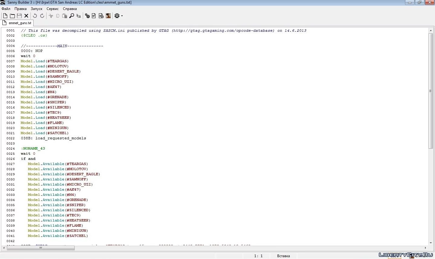Click the 'Model.Load(#MICRO_UZI)' line

47,82
